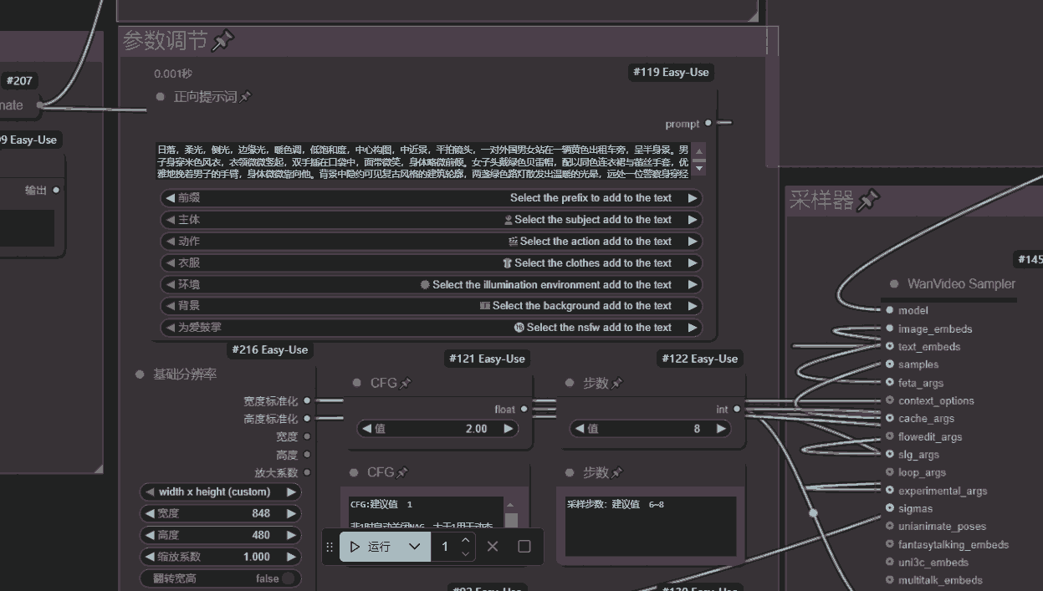Click the pin icon next to 正向提示词
Image resolution: width=1043 pixels, height=591 pixels.
pyautogui.click(x=244, y=95)
